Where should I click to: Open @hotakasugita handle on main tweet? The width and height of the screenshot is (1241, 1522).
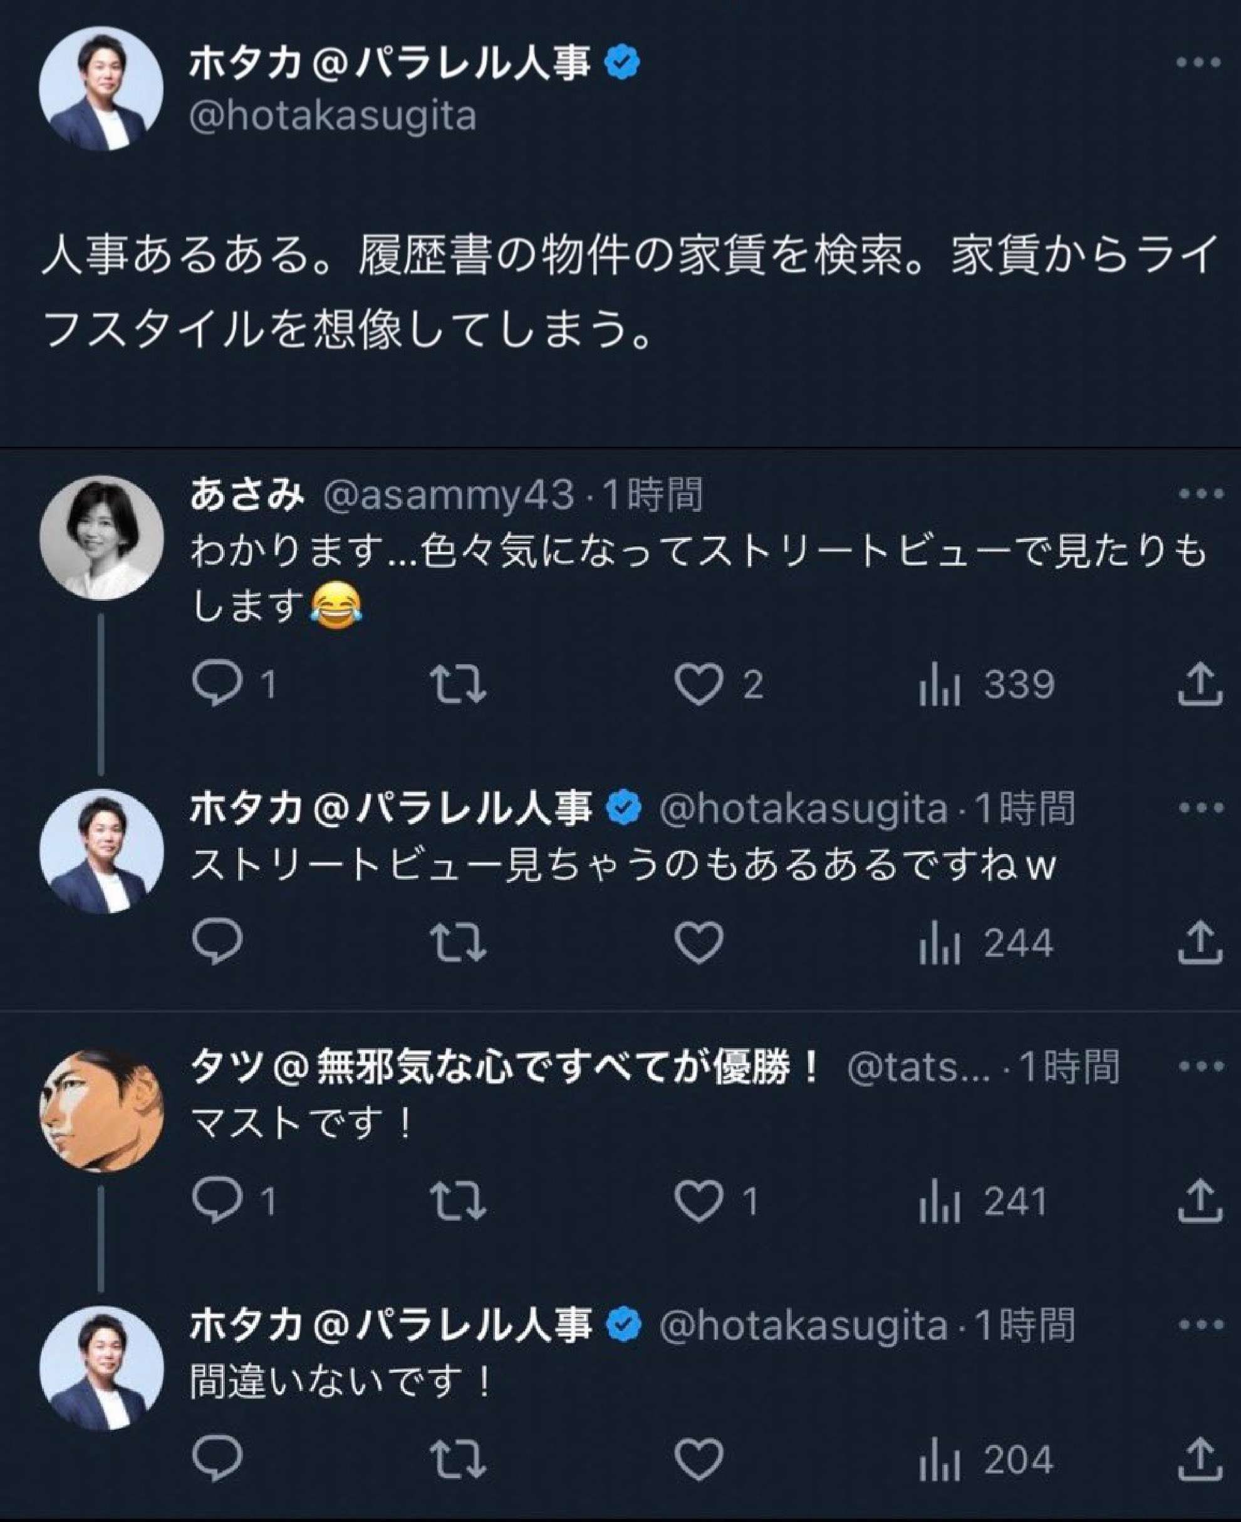[333, 117]
